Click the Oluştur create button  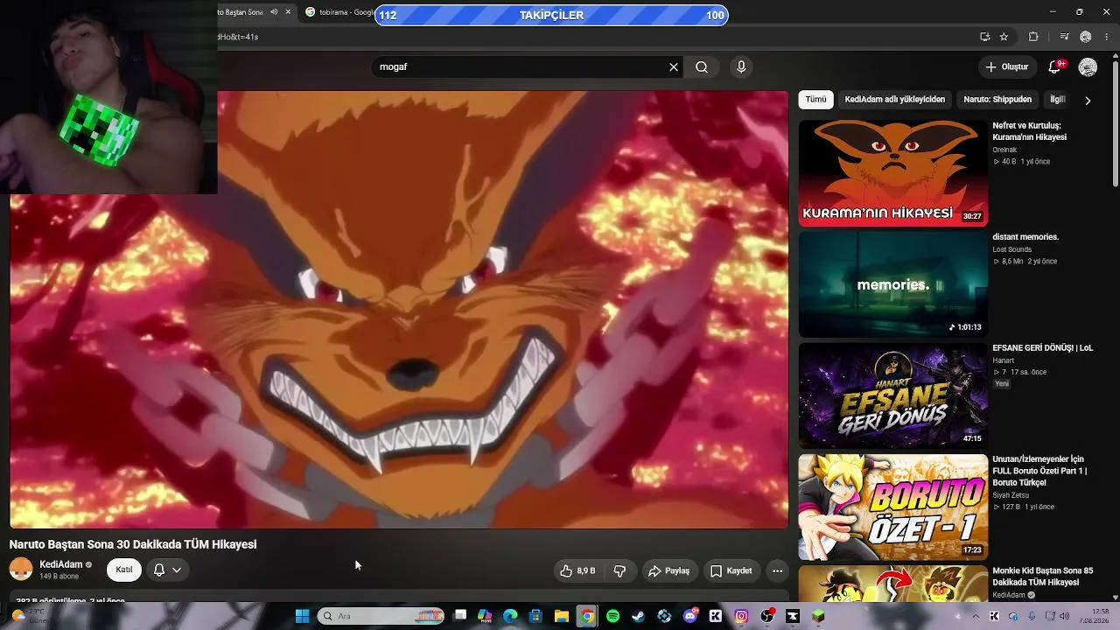point(1006,66)
